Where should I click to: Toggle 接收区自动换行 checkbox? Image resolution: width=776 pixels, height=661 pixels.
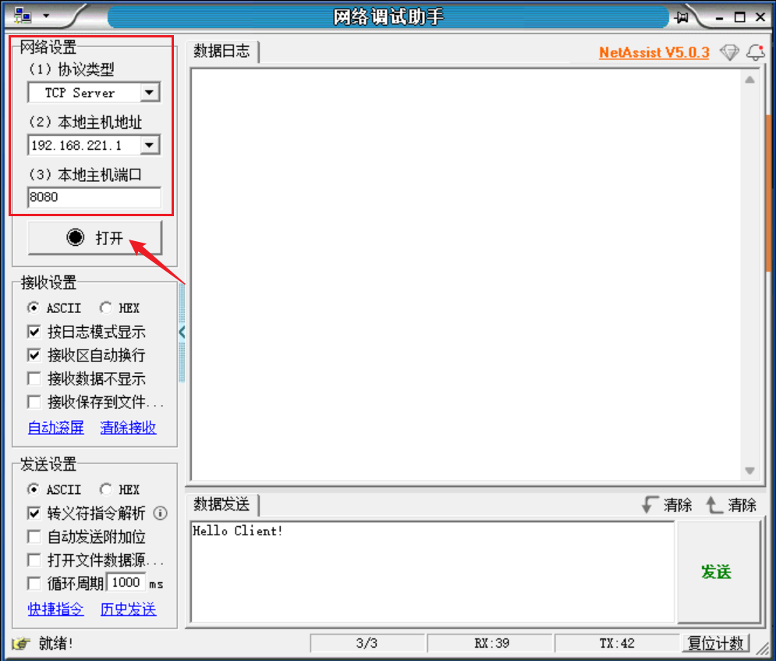click(34, 355)
